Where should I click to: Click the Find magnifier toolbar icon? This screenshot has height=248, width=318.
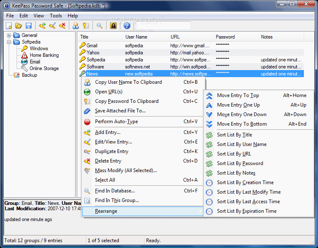click(x=99, y=26)
